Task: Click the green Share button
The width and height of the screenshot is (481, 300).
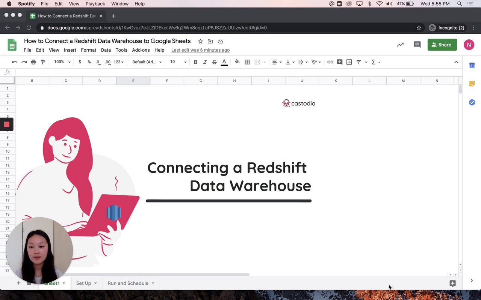Action: click(442, 45)
